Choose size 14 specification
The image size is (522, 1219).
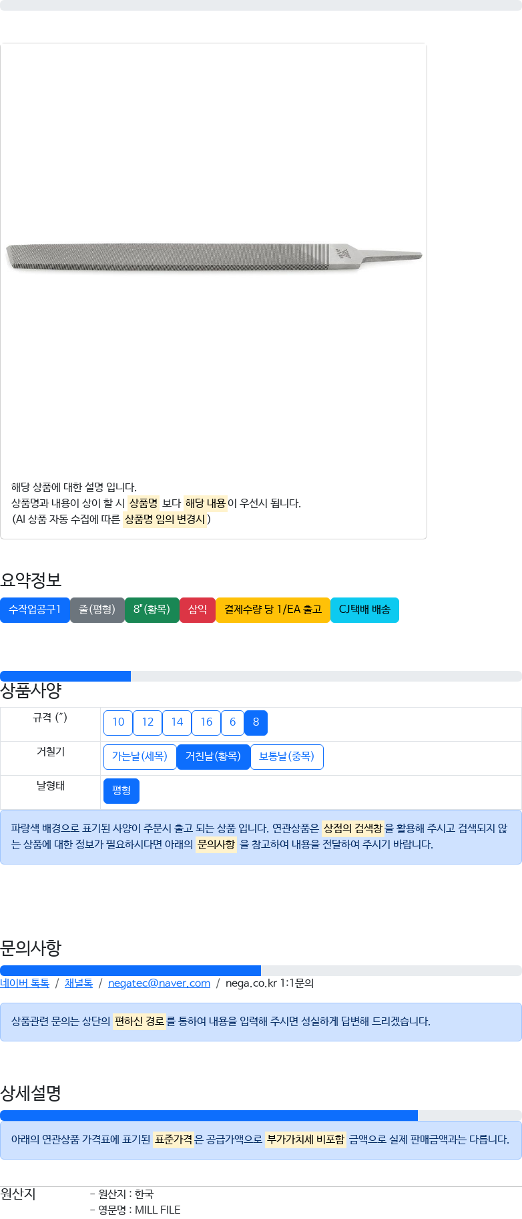pos(177,722)
